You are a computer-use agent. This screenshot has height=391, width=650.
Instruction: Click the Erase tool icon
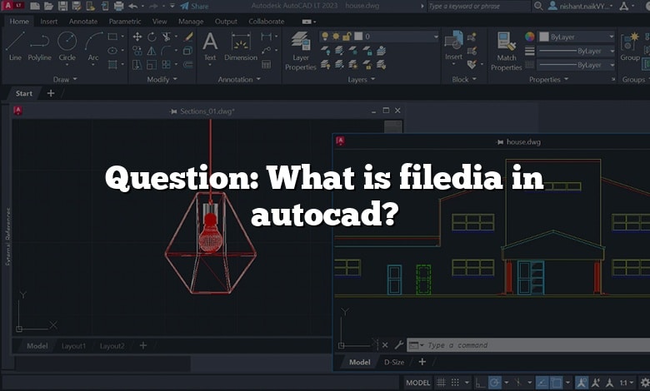(x=188, y=37)
